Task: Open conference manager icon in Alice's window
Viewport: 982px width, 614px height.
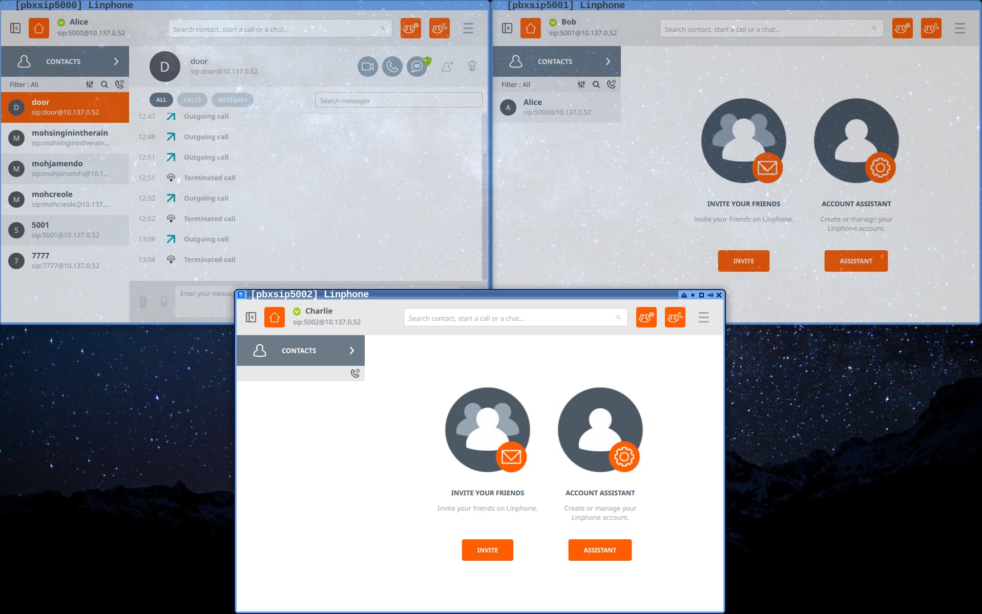Action: pyautogui.click(x=411, y=28)
